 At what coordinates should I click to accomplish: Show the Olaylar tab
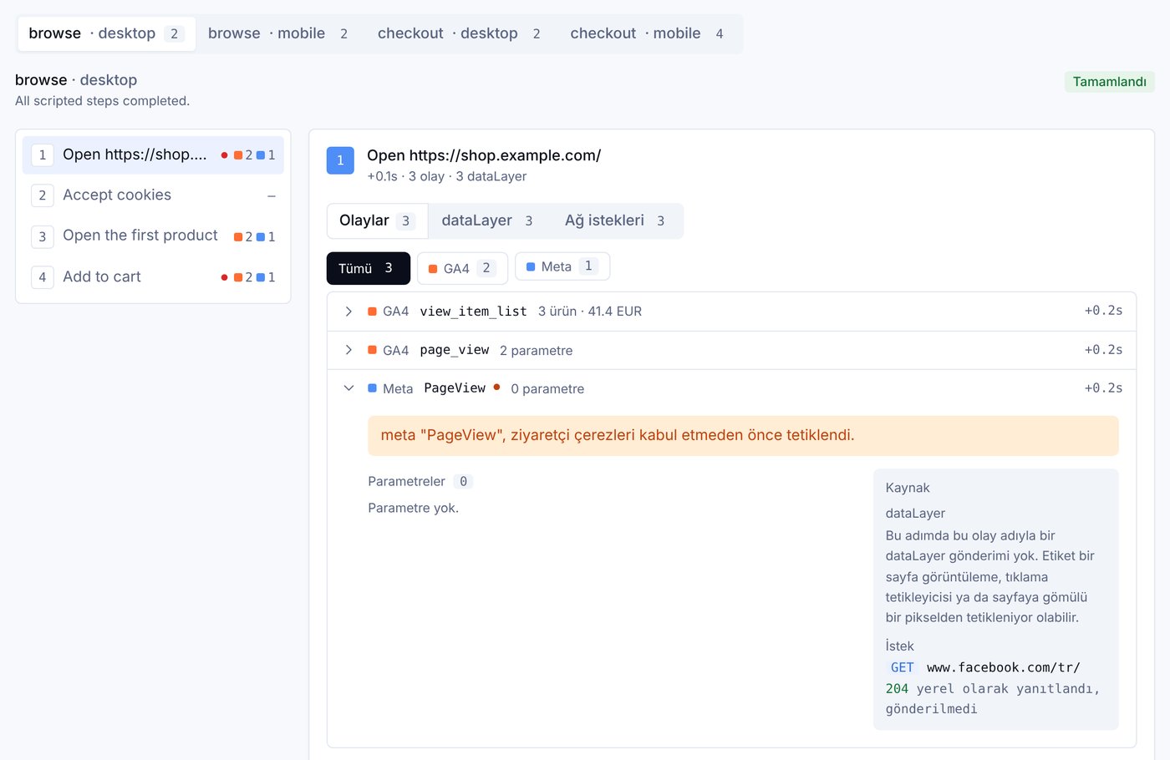(377, 221)
